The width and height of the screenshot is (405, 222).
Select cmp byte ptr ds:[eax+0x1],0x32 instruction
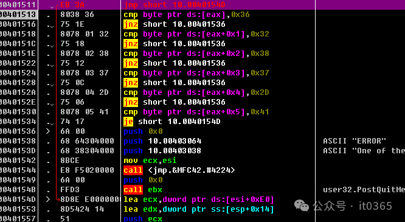196,34
